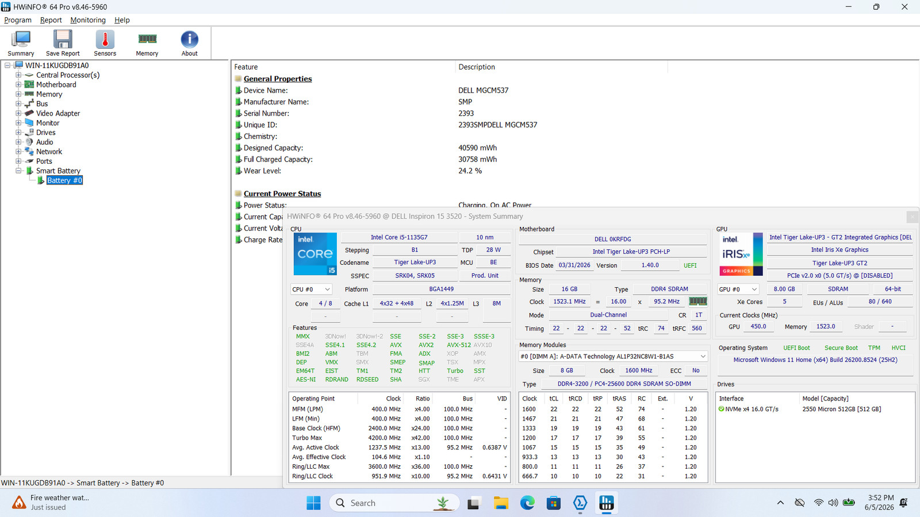Collapse the WIN-11KUGDB91A0 root node
This screenshot has height=517, width=920.
pyautogui.click(x=7, y=65)
